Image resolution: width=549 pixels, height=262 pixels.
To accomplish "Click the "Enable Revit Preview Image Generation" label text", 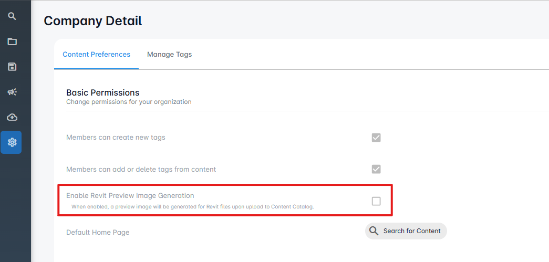I will click(x=130, y=196).
